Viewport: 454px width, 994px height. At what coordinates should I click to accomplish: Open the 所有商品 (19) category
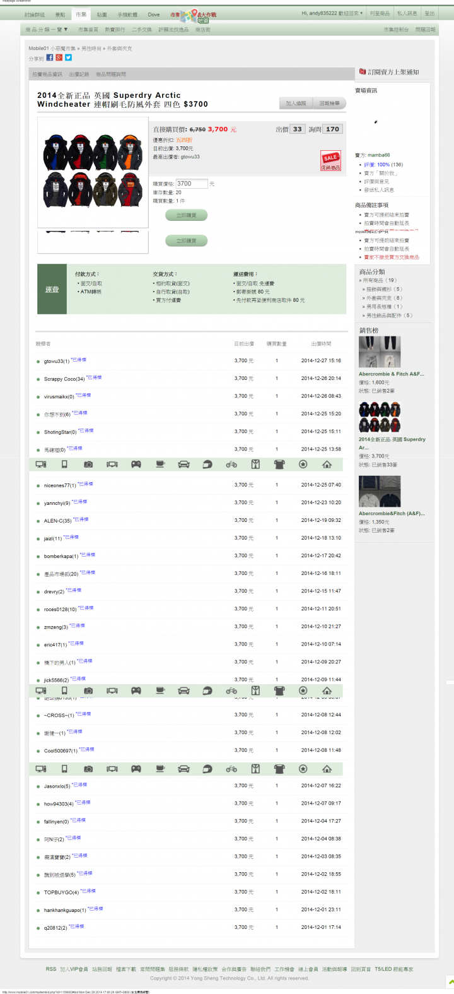tap(380, 280)
